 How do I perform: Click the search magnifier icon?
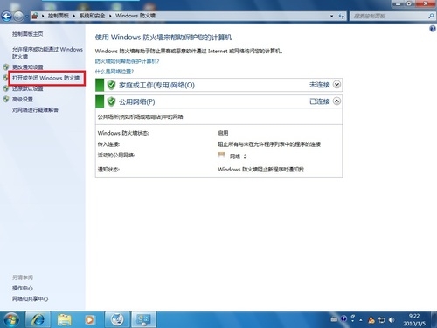click(431, 16)
